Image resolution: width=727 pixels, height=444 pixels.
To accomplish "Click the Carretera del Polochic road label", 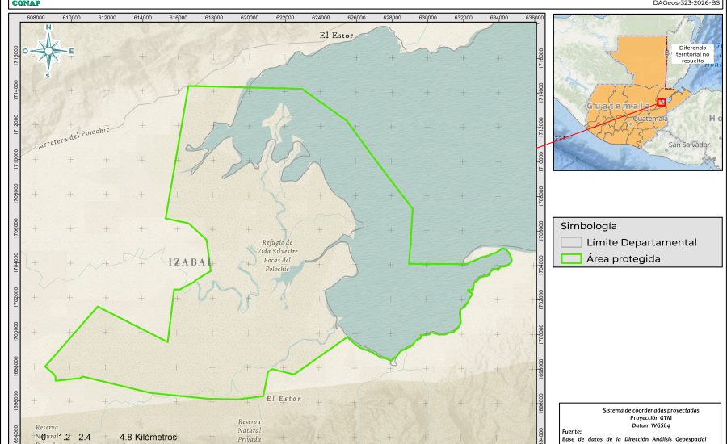I will (72, 140).
